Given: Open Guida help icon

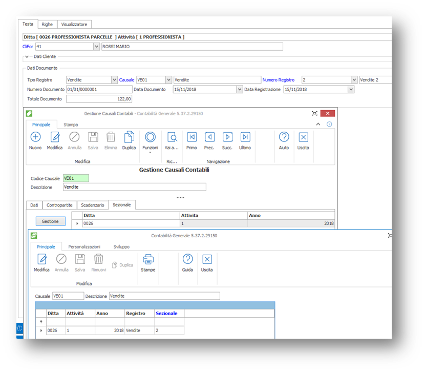Looking at the screenshot, I should [187, 259].
